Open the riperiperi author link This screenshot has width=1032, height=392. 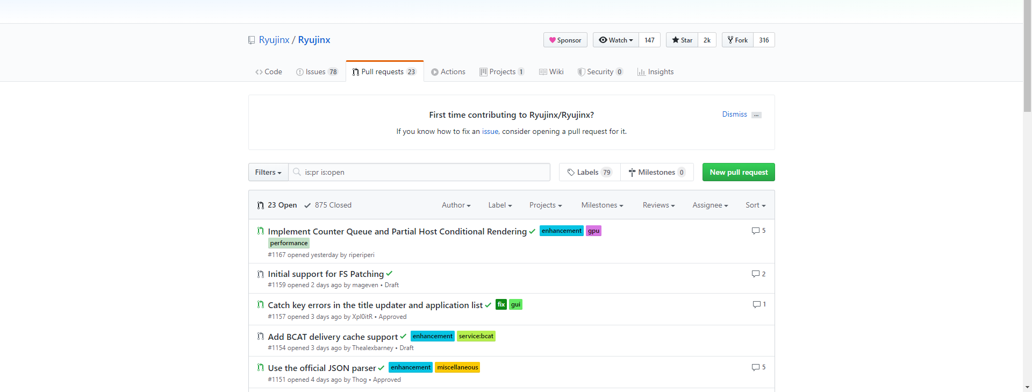coord(361,255)
